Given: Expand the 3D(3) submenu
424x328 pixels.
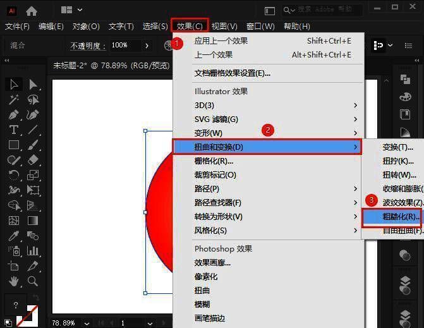Looking at the screenshot, I should (276, 105).
